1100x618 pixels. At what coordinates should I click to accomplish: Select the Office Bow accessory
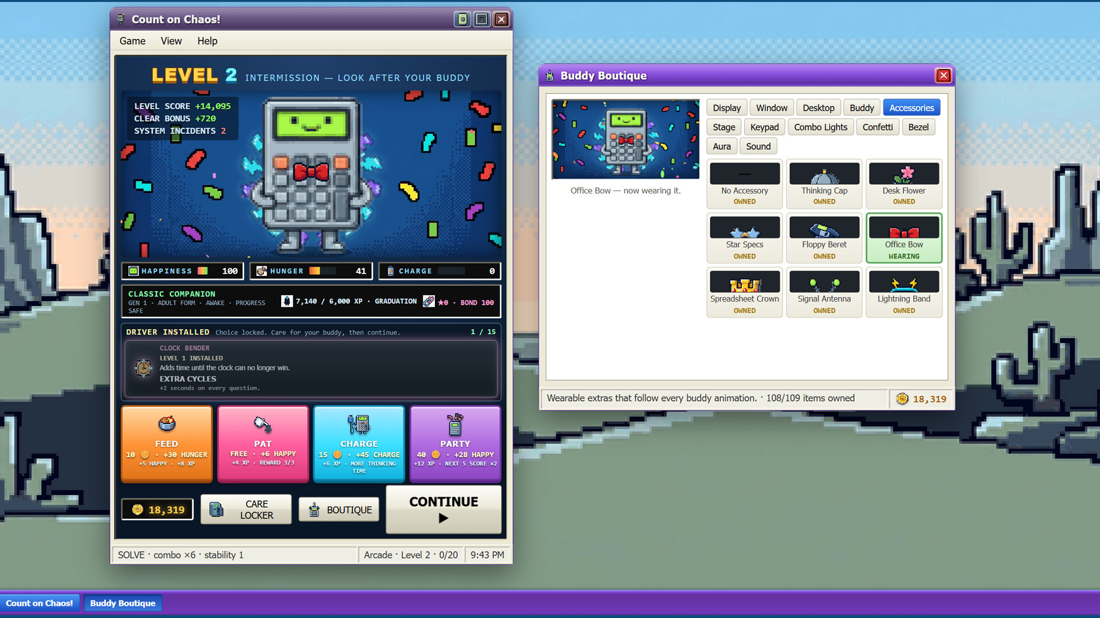[903, 238]
